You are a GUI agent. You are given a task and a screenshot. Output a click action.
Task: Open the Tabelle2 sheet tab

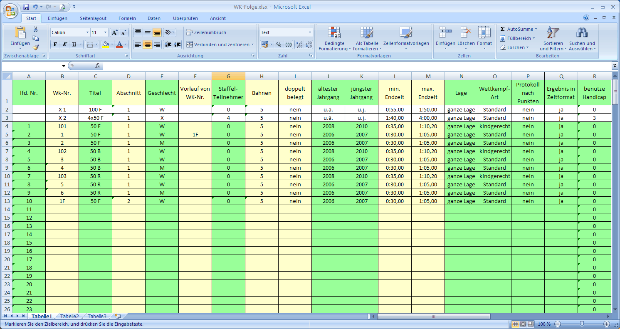click(69, 317)
